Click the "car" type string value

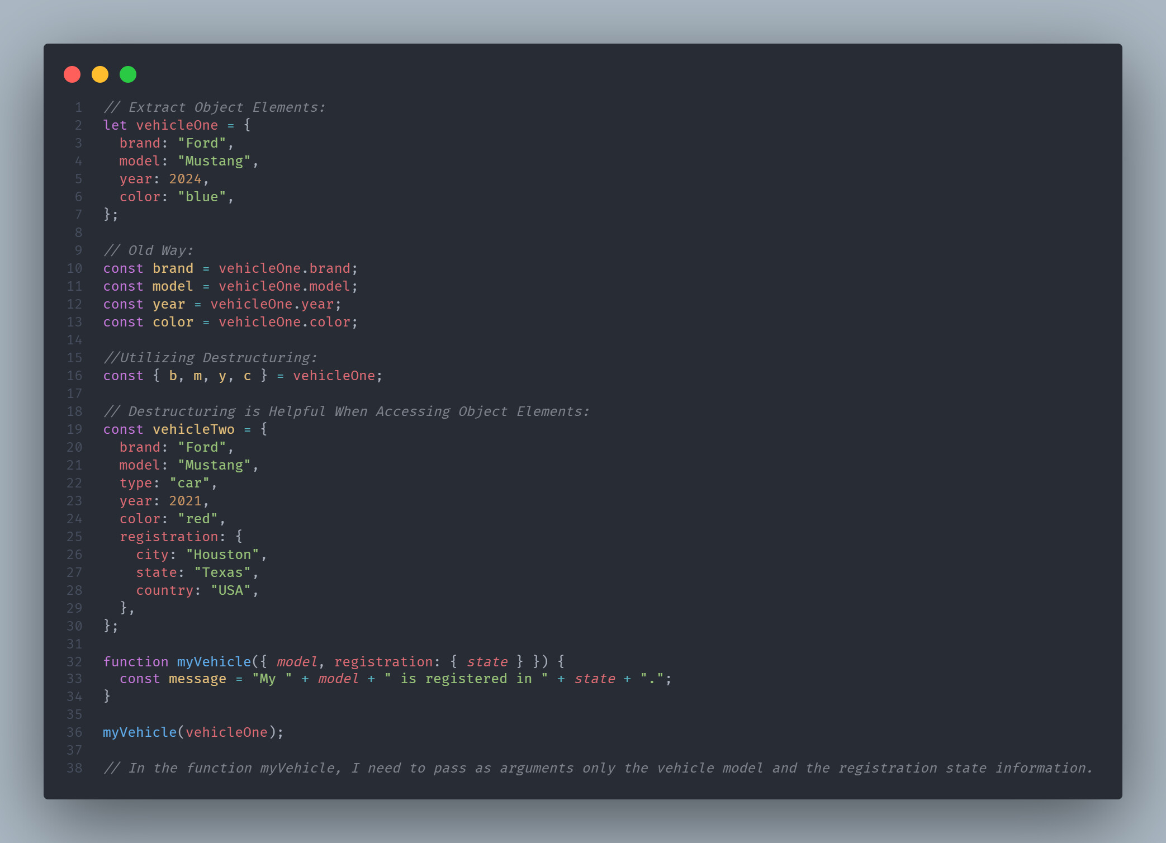(x=189, y=483)
